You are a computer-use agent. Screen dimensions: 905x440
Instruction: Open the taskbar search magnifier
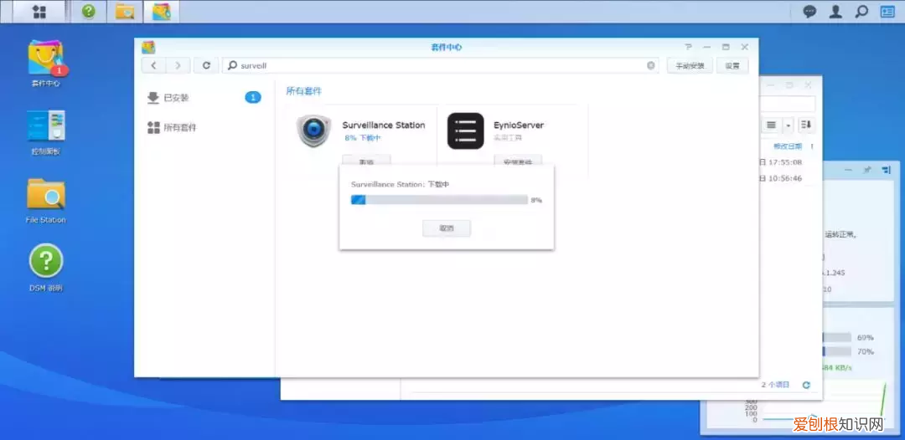(861, 12)
